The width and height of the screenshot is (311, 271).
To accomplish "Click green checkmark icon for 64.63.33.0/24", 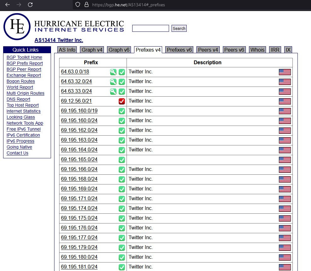I will click(x=122, y=91).
